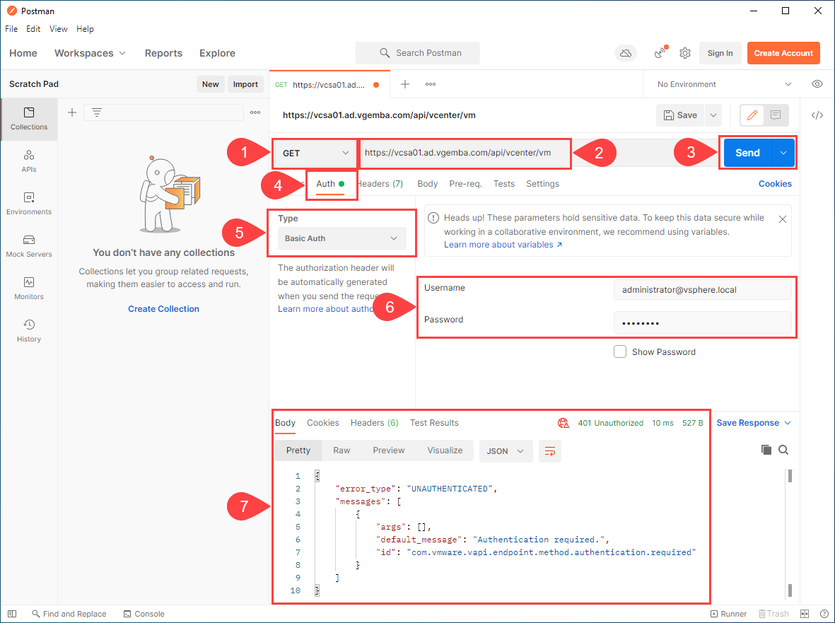Dismiss the Heads up sensitive data notice
Image resolution: width=835 pixels, height=623 pixels.
point(782,219)
